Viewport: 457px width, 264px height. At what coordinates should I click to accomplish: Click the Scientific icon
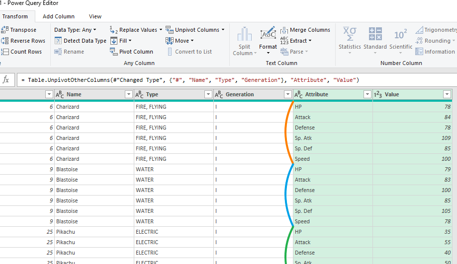coord(400,35)
